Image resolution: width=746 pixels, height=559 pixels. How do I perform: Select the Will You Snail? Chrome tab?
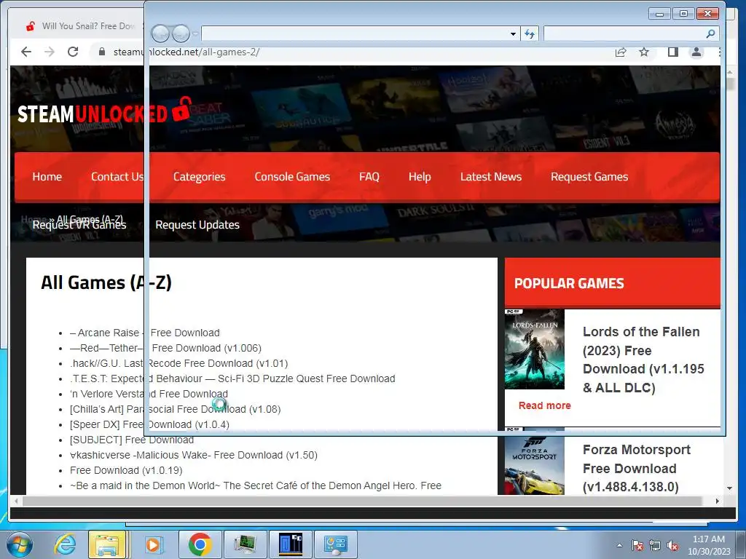(x=81, y=26)
